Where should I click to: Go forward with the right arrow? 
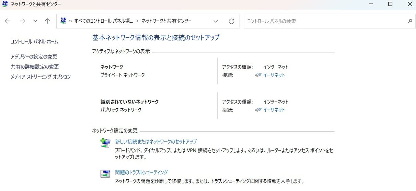pyautogui.click(x=23, y=21)
